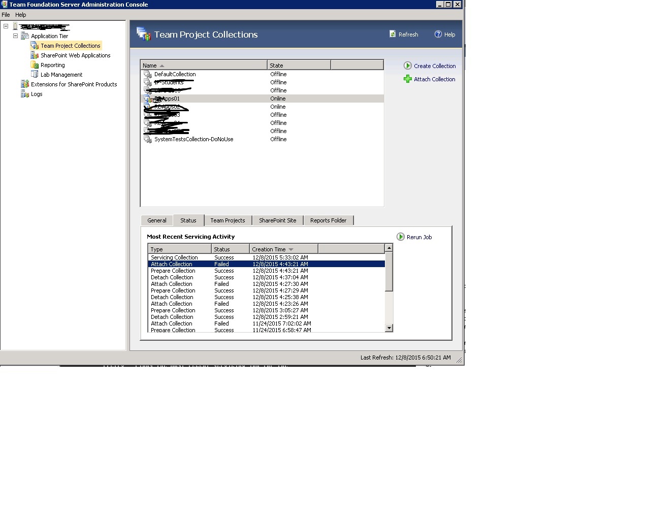The height and width of the screenshot is (520, 650).
Task: Select Attach Collection row at 4:27:30 AM
Action: coord(267,284)
